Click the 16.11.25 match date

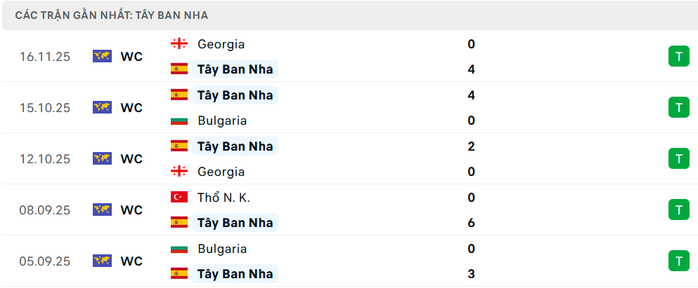45,57
